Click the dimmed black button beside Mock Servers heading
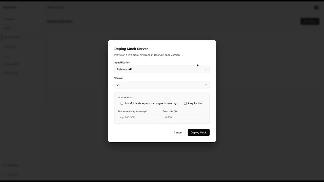 (x=310, y=21)
